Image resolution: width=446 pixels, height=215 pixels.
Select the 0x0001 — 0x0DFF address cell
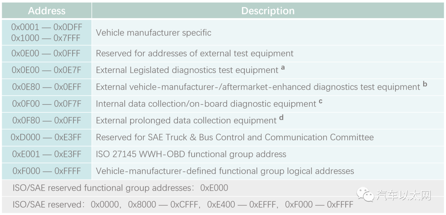[x=47, y=33]
